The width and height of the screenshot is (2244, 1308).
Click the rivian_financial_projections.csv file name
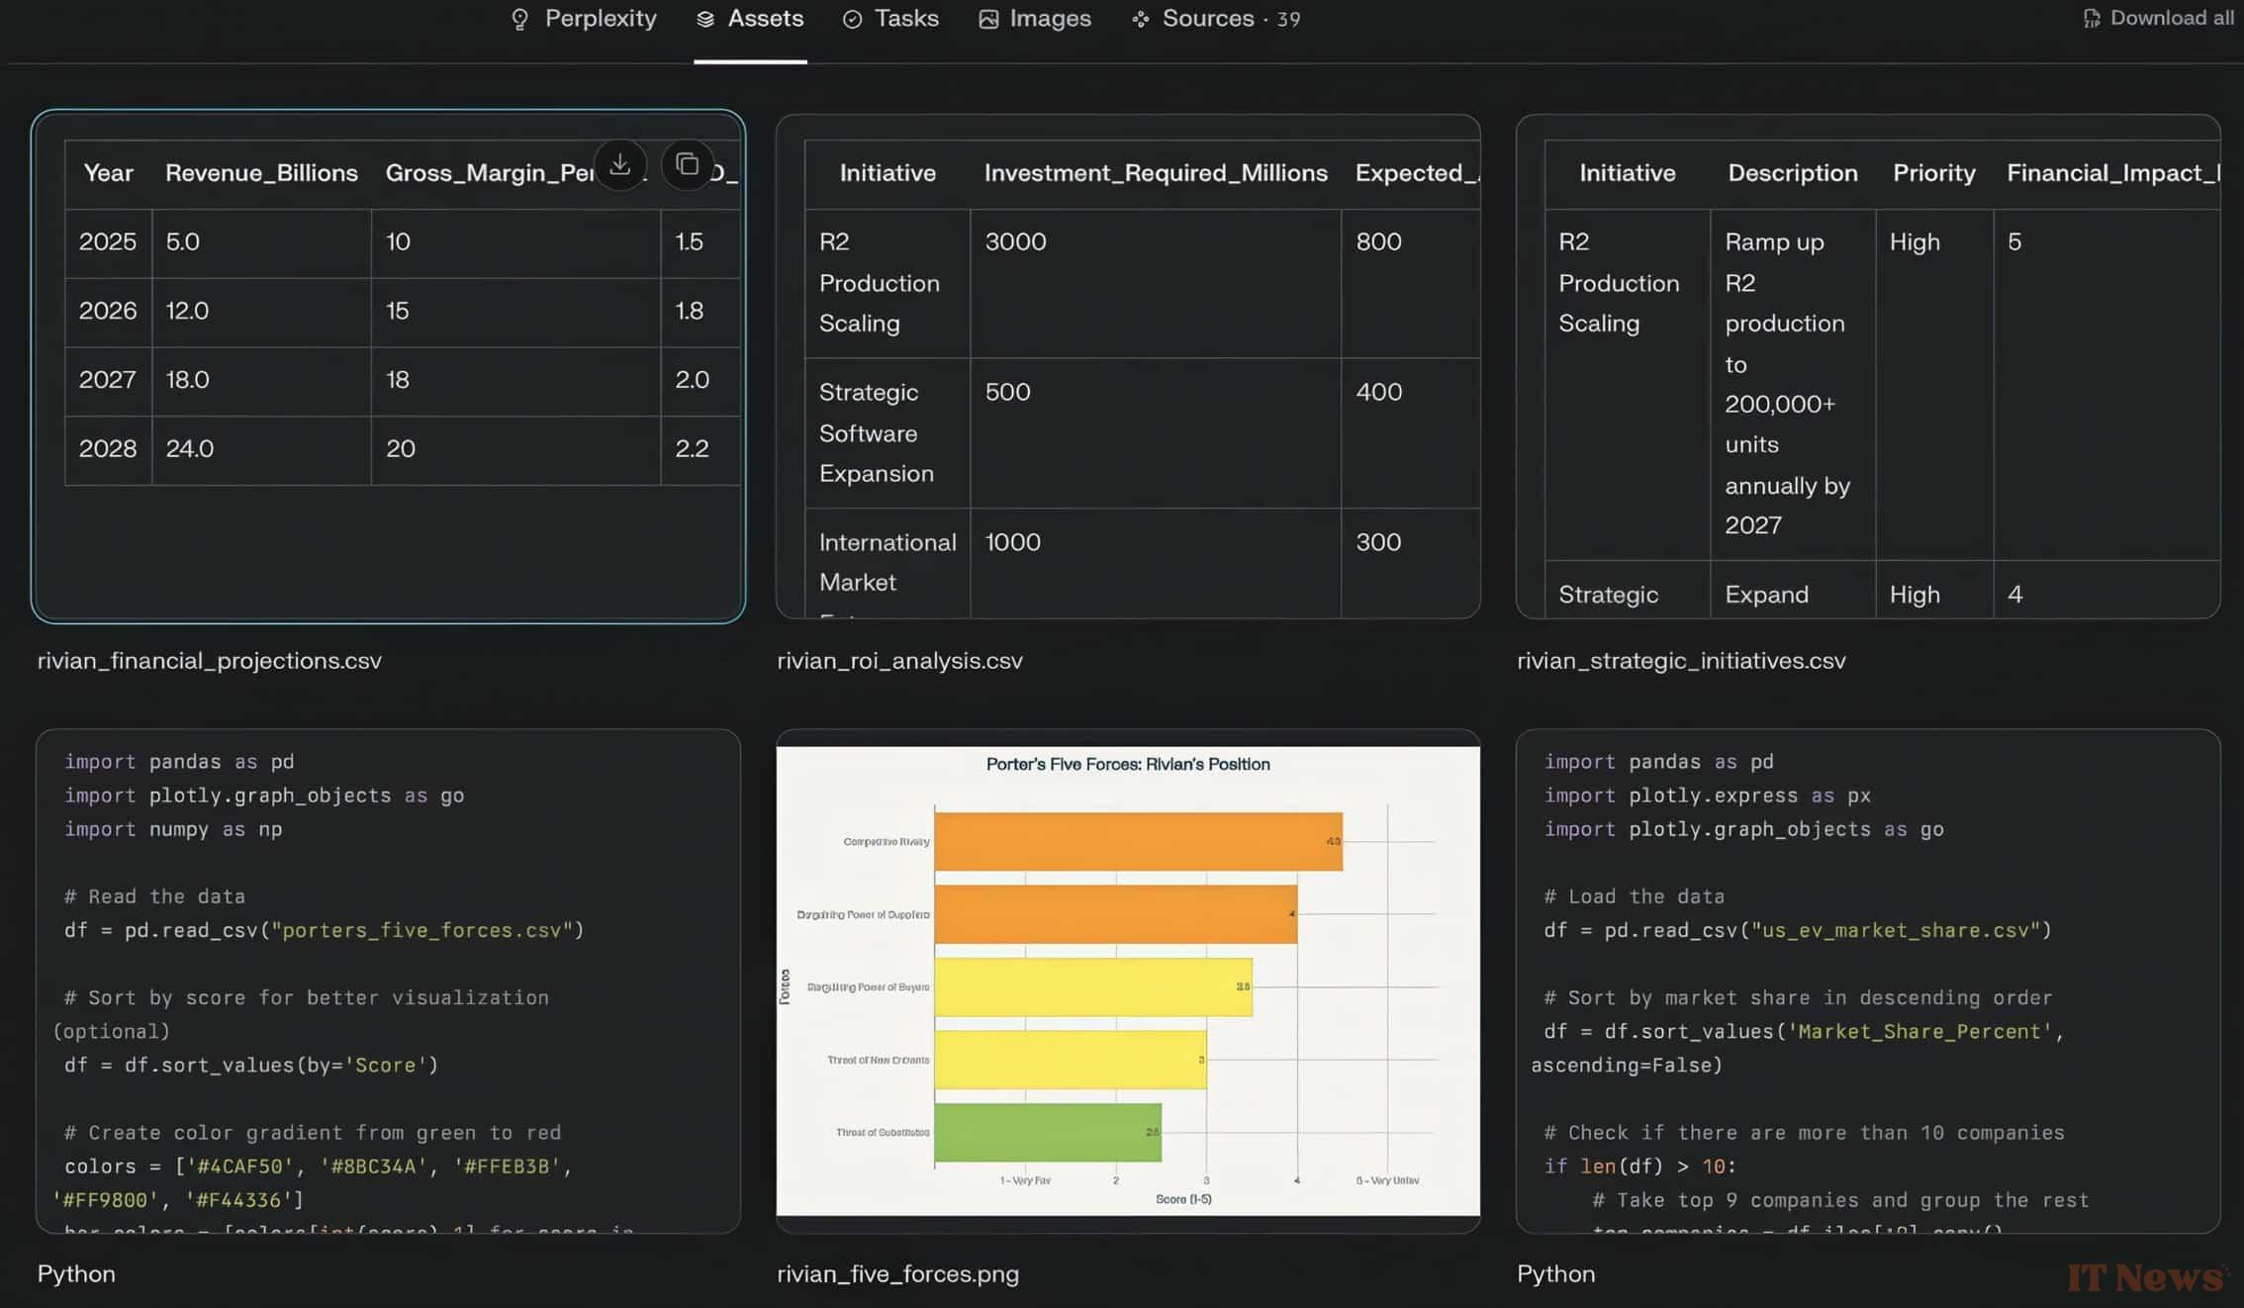pos(209,661)
